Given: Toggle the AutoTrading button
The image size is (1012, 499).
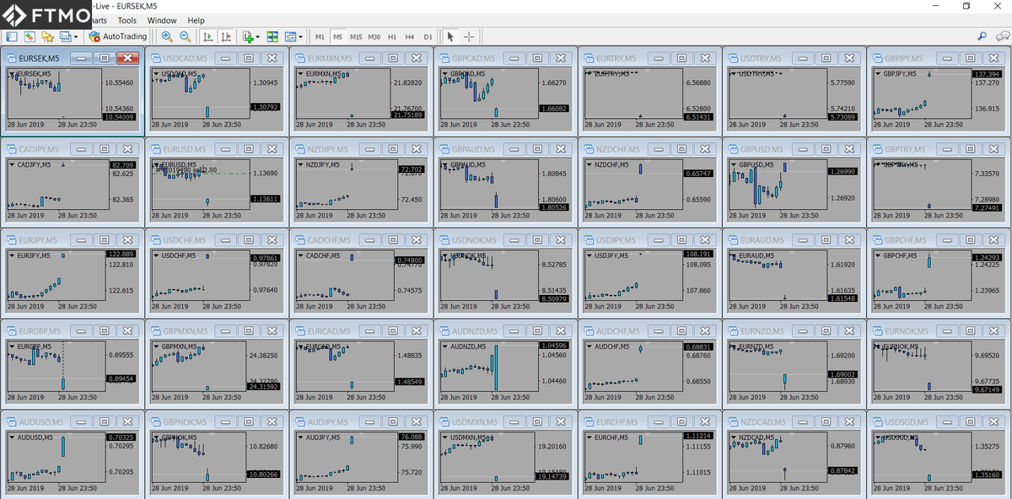Looking at the screenshot, I should click(x=118, y=36).
